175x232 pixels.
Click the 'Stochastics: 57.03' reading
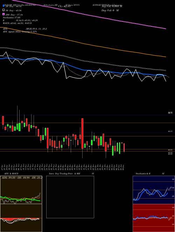click(x=11, y=18)
